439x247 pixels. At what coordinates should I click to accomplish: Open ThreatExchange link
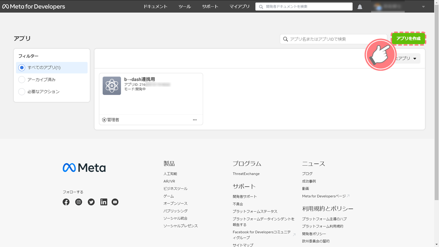coord(246,174)
